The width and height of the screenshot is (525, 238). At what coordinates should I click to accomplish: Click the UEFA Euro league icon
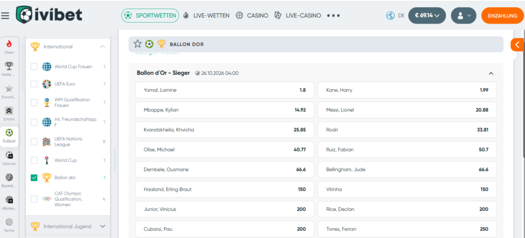tap(47, 84)
